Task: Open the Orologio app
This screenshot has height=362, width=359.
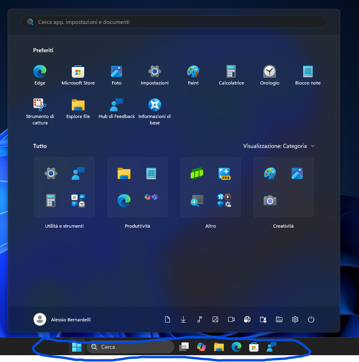Action: (270, 75)
